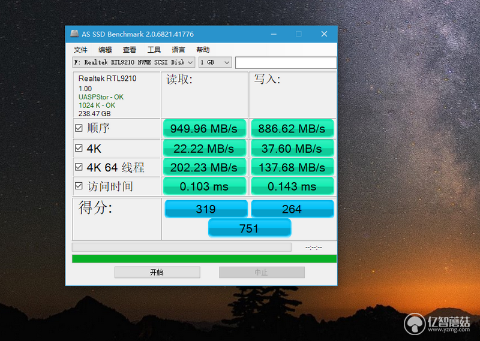Click the disabled maximize button
480x341 pixels.
click(299, 34)
